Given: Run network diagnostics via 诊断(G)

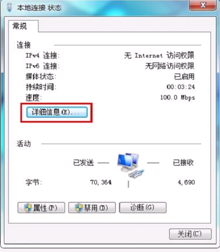Looking at the screenshot, I should 142,207.
